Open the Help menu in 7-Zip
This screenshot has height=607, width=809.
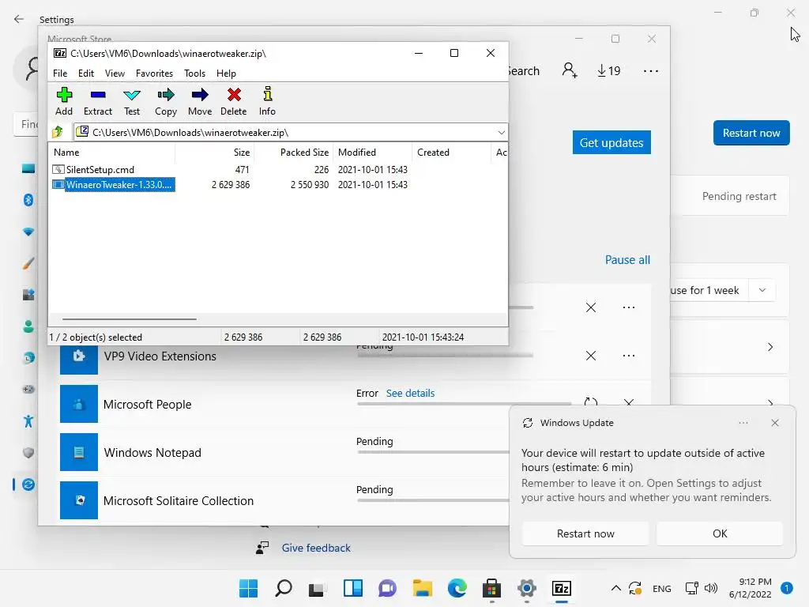[x=226, y=74]
